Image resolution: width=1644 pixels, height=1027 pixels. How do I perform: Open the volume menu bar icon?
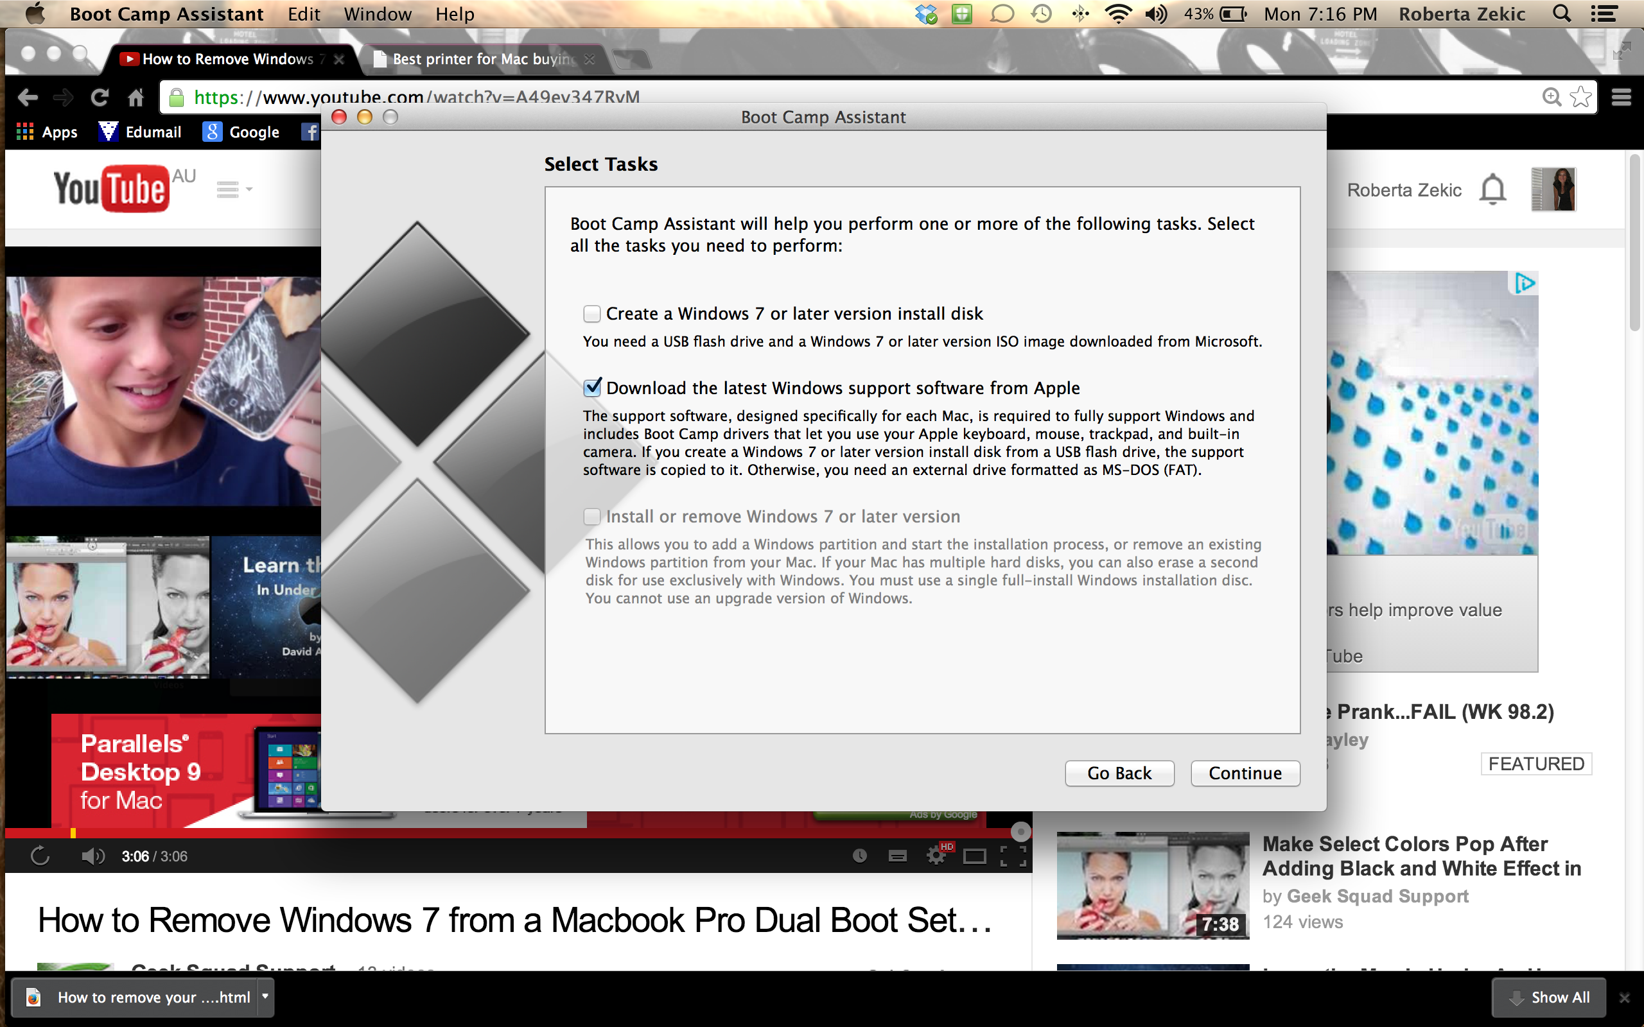pyautogui.click(x=1155, y=13)
